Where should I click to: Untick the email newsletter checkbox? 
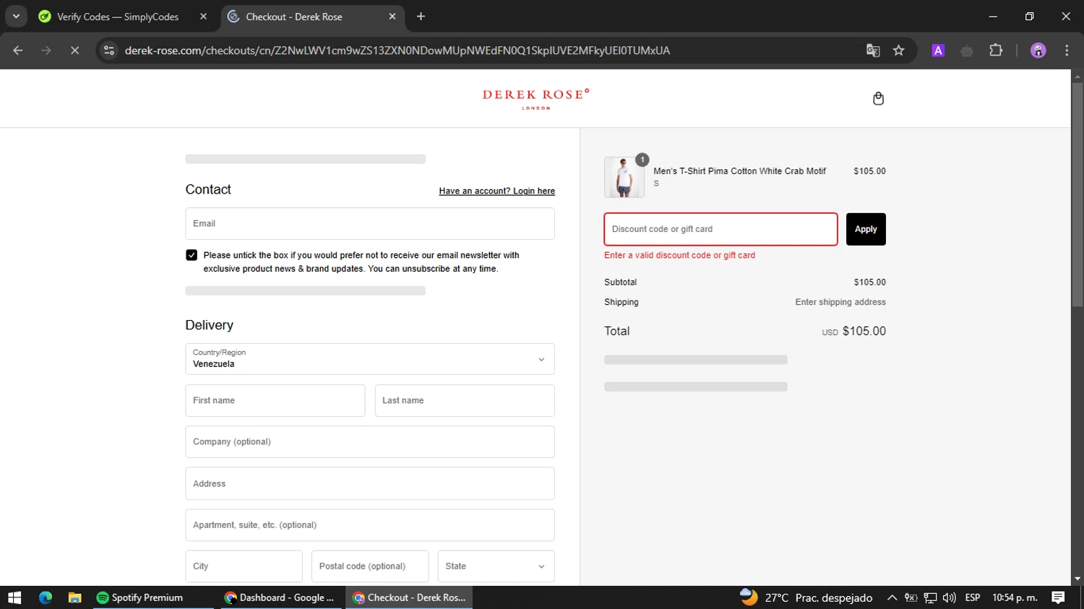point(192,255)
